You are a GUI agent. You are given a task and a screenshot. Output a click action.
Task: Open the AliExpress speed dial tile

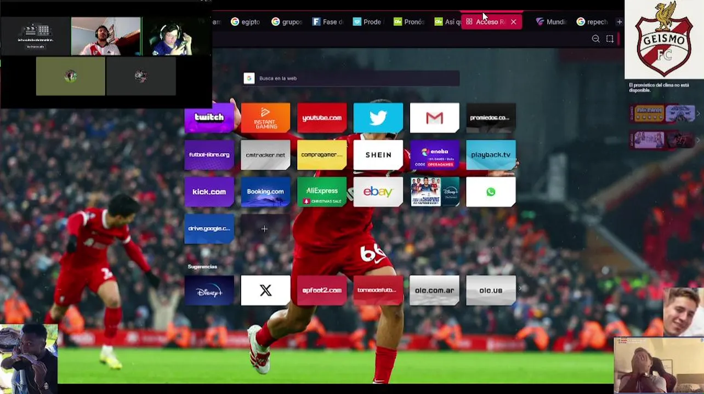pyautogui.click(x=322, y=192)
